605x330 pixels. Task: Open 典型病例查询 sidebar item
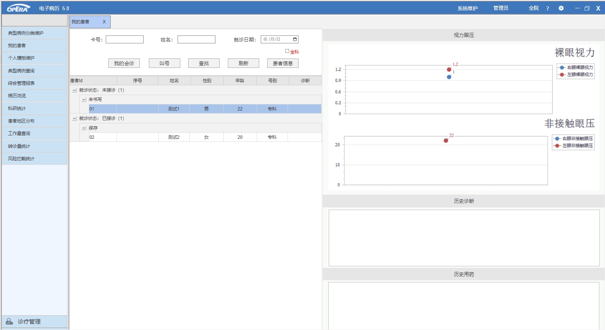[34, 71]
